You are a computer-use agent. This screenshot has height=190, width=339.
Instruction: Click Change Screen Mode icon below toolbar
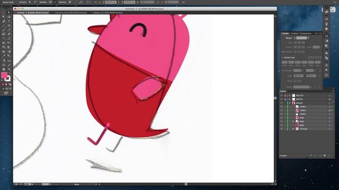(6, 93)
